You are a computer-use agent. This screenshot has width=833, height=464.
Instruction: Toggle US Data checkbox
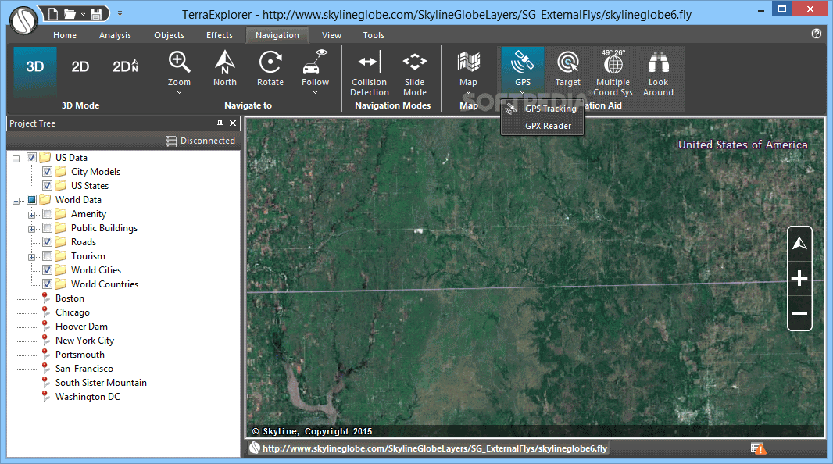pos(32,158)
